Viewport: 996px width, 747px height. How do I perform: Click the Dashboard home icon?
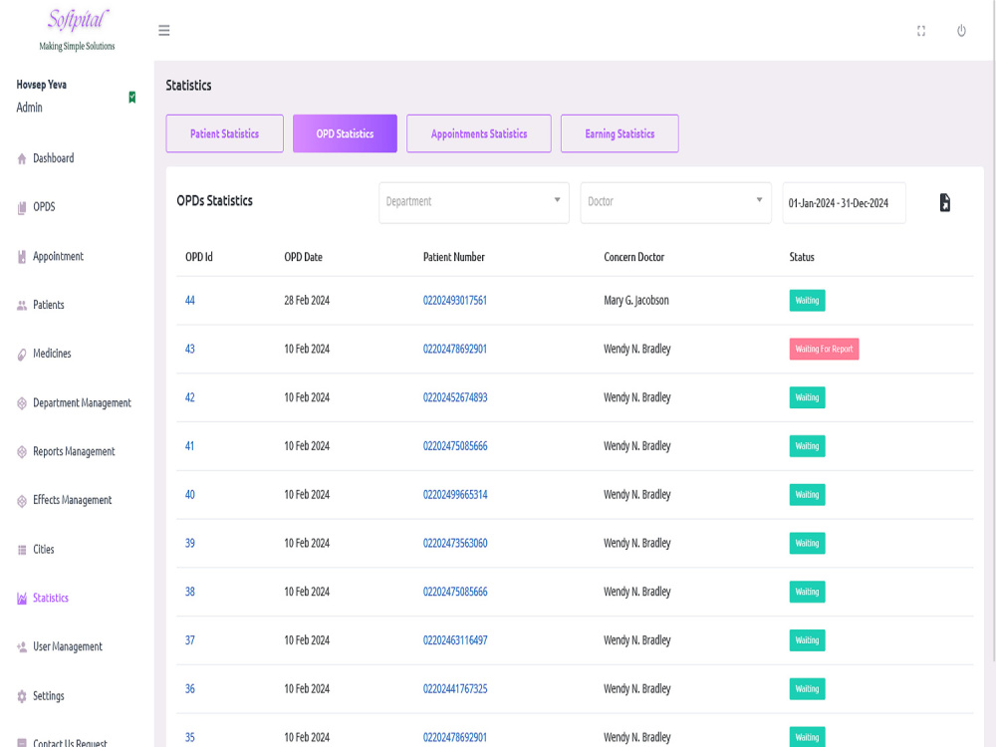(x=22, y=158)
